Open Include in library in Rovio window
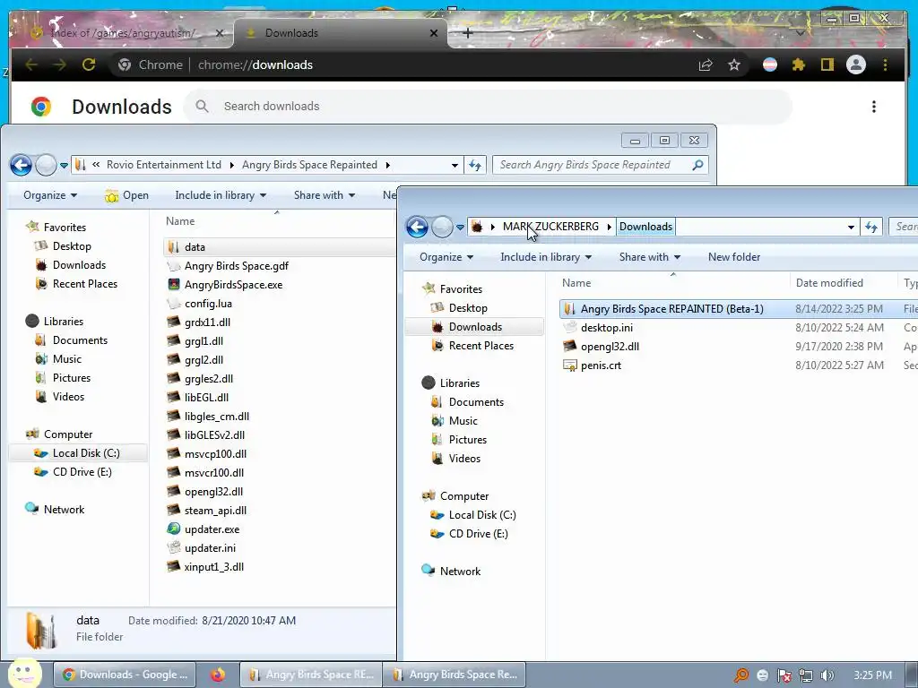The width and height of the screenshot is (918, 688). pyautogui.click(x=221, y=195)
